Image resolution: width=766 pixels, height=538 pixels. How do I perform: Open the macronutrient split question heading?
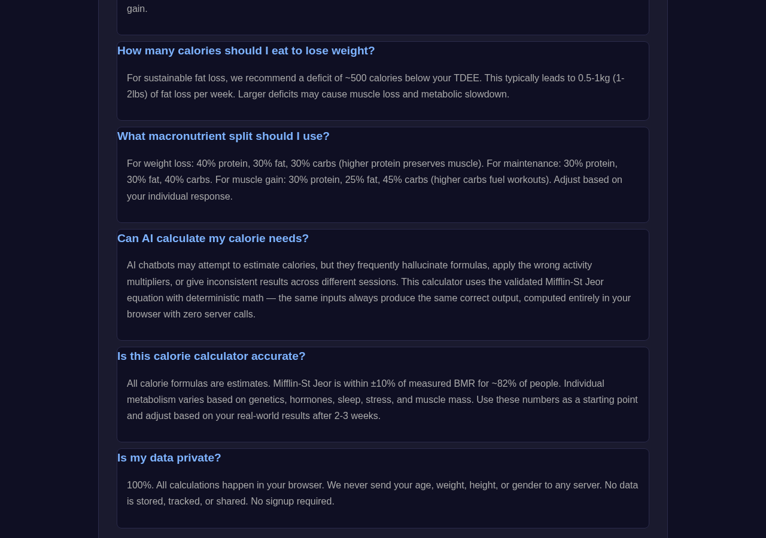tap(223, 136)
